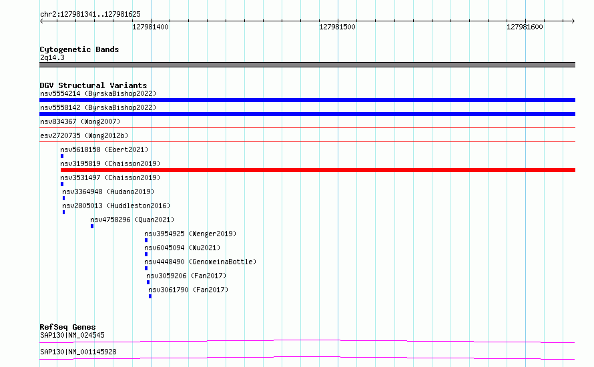The width and height of the screenshot is (594, 367).
Task: Open variant nsv5554214 (ByrskaBishop2022) label
Action: (x=98, y=93)
